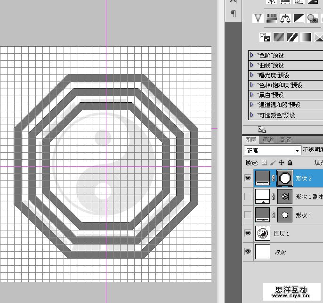Hide the 图层 1 layer
This screenshot has height=303, width=323.
pos(248,233)
